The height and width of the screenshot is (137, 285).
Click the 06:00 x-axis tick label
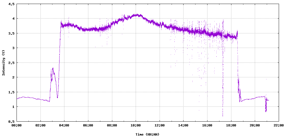(88, 125)
